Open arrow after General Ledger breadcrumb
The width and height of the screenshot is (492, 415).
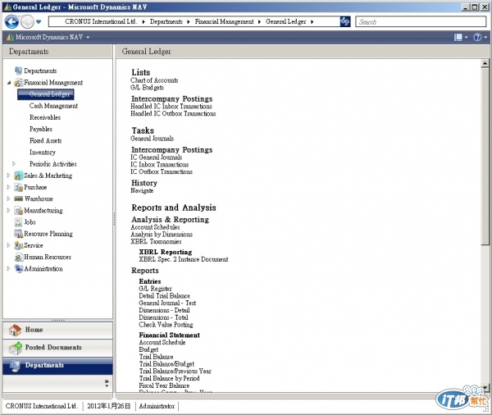pyautogui.click(x=312, y=21)
